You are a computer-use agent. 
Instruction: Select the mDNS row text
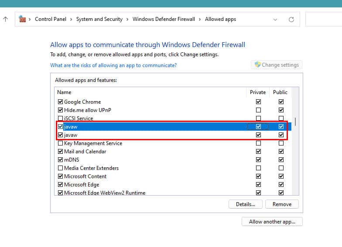[72, 160]
